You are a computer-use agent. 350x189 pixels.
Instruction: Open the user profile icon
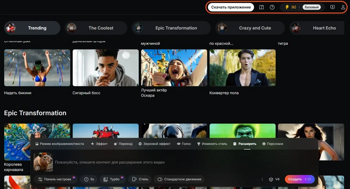click(343, 7)
